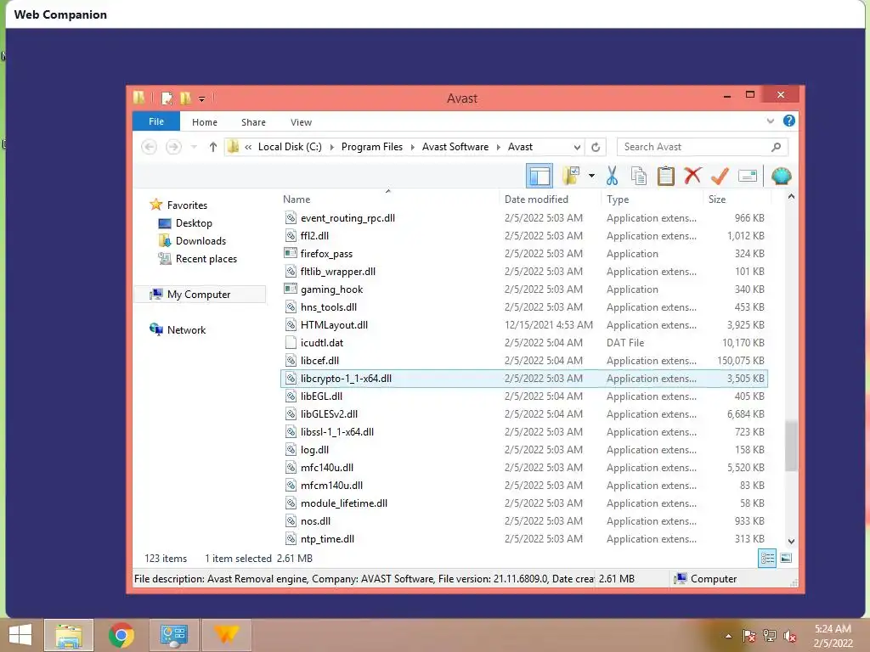Click the Copy toolbar icon
Image resolution: width=870 pixels, height=652 pixels.
639,177
